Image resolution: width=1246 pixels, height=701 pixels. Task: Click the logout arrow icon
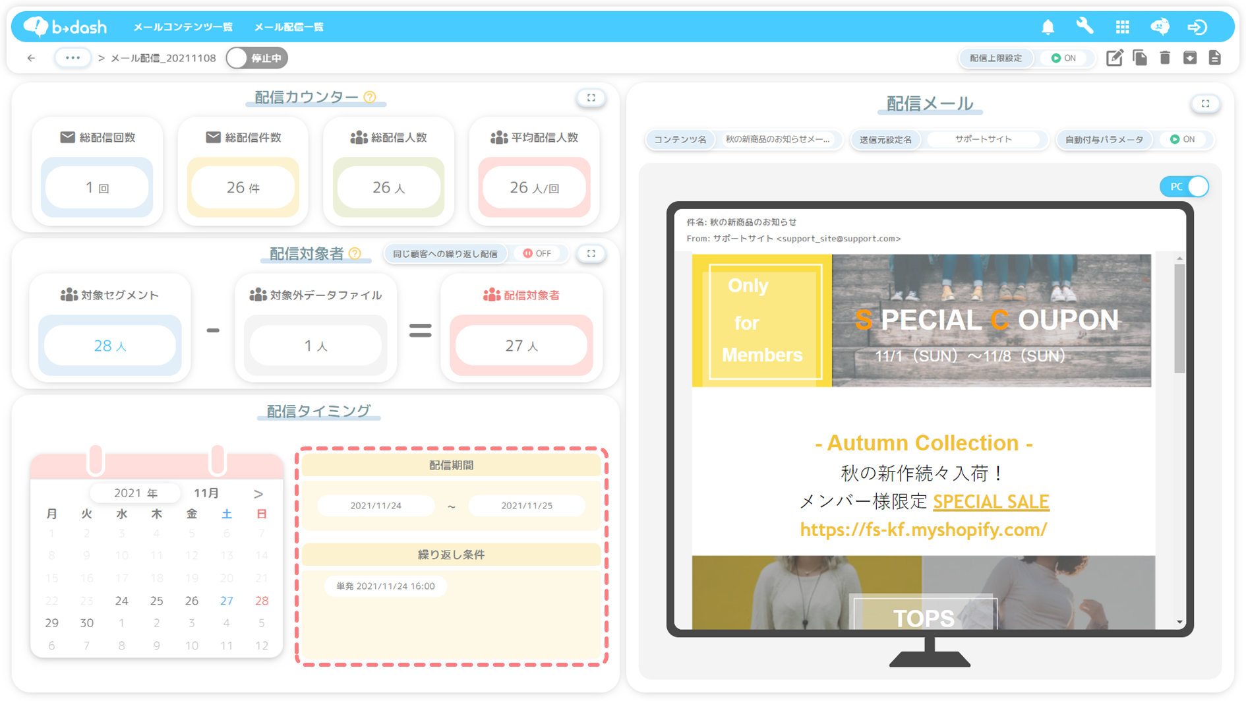[x=1197, y=27]
